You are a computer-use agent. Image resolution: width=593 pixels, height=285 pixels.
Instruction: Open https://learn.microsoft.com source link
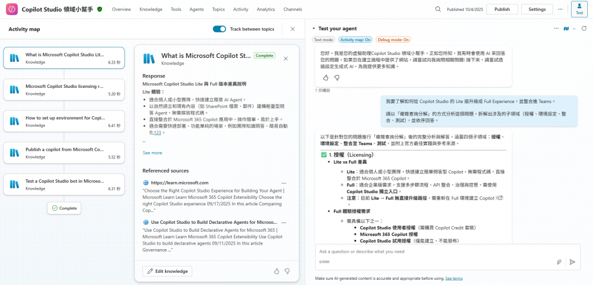coord(180,183)
